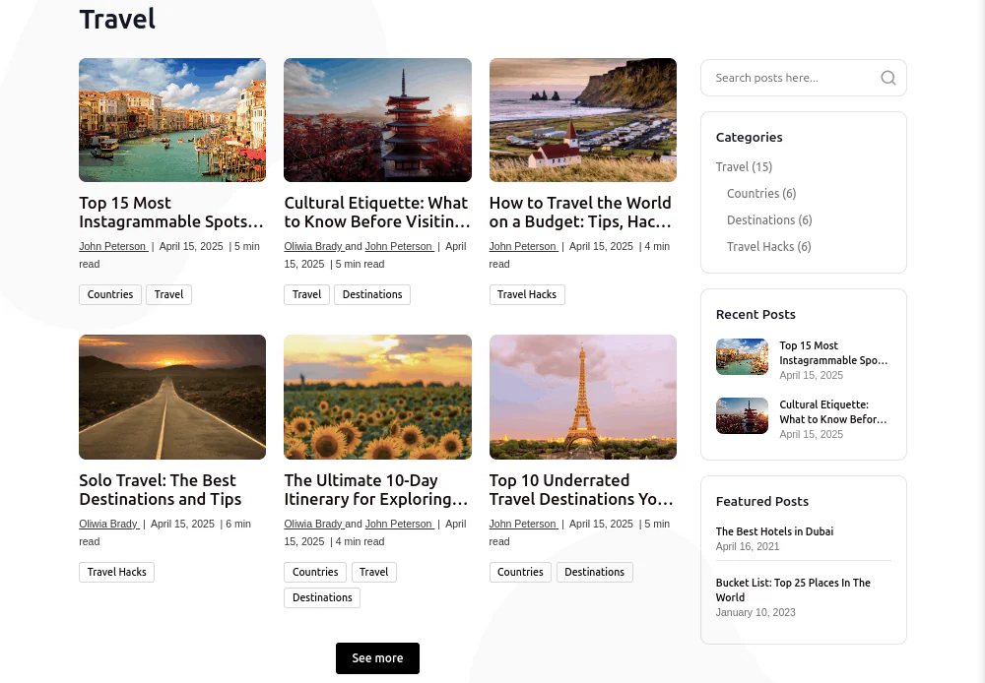Image resolution: width=985 pixels, height=683 pixels.
Task: Open the desert road sunset image
Action: pyautogui.click(x=172, y=397)
